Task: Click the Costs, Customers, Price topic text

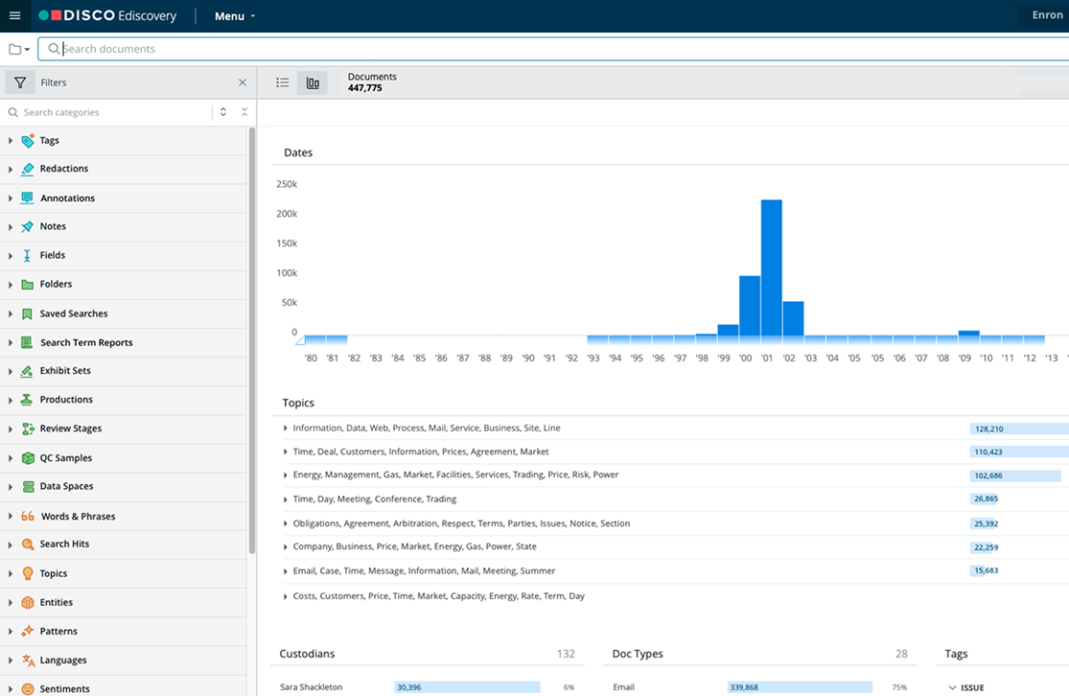Action: (438, 595)
